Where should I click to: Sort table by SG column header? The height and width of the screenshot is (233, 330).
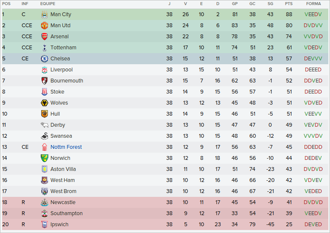tap(271, 3)
